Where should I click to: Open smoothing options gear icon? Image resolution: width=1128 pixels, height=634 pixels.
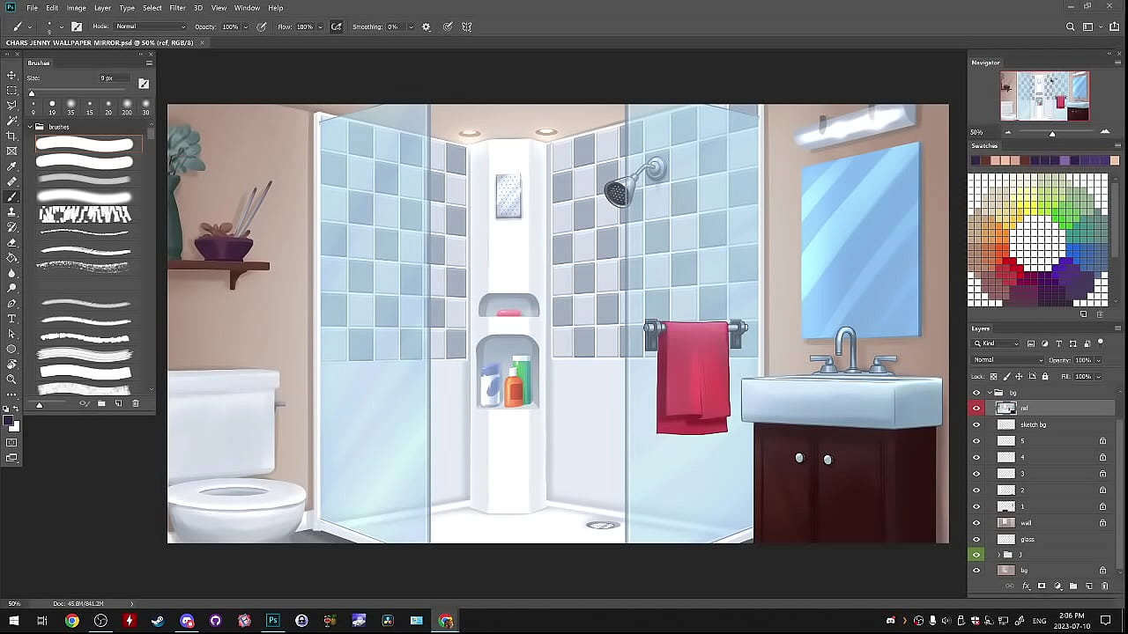click(427, 26)
